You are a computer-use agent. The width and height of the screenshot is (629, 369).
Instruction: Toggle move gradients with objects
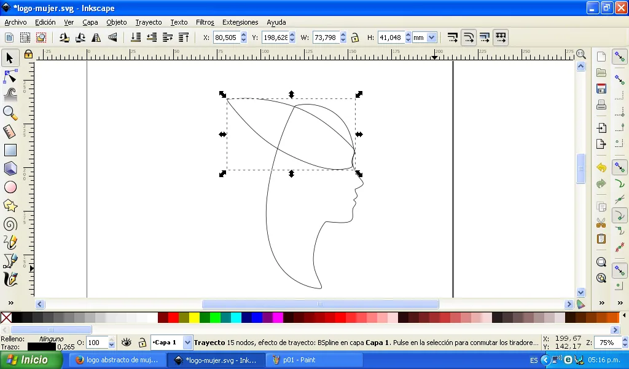click(x=485, y=38)
